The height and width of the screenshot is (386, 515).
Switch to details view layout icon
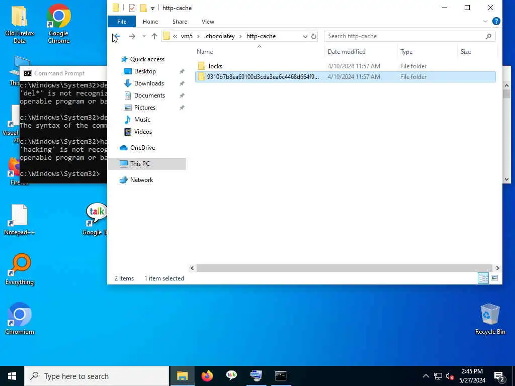(483, 278)
